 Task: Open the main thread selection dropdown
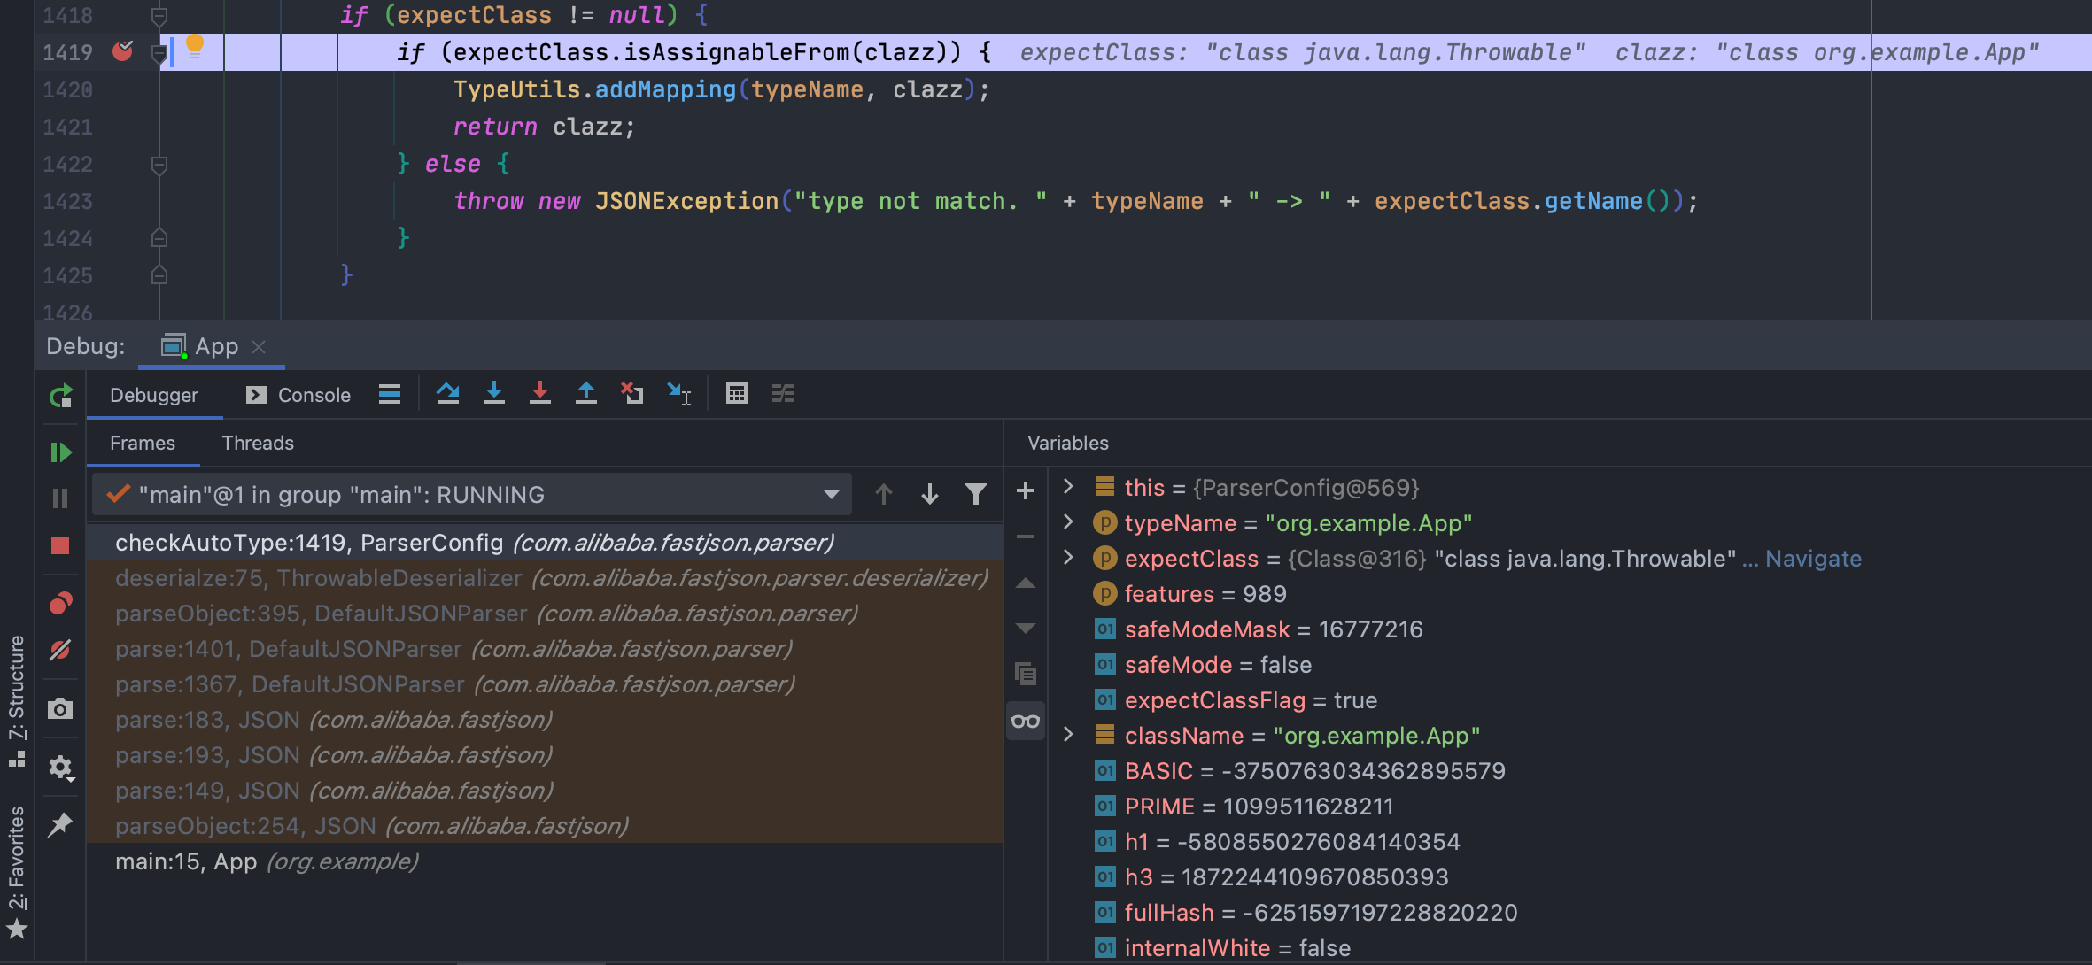coord(831,495)
